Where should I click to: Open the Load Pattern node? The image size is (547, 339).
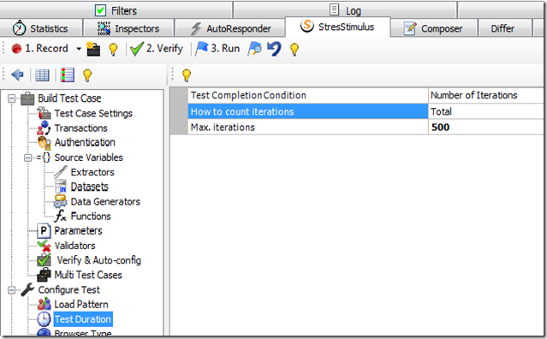(81, 305)
